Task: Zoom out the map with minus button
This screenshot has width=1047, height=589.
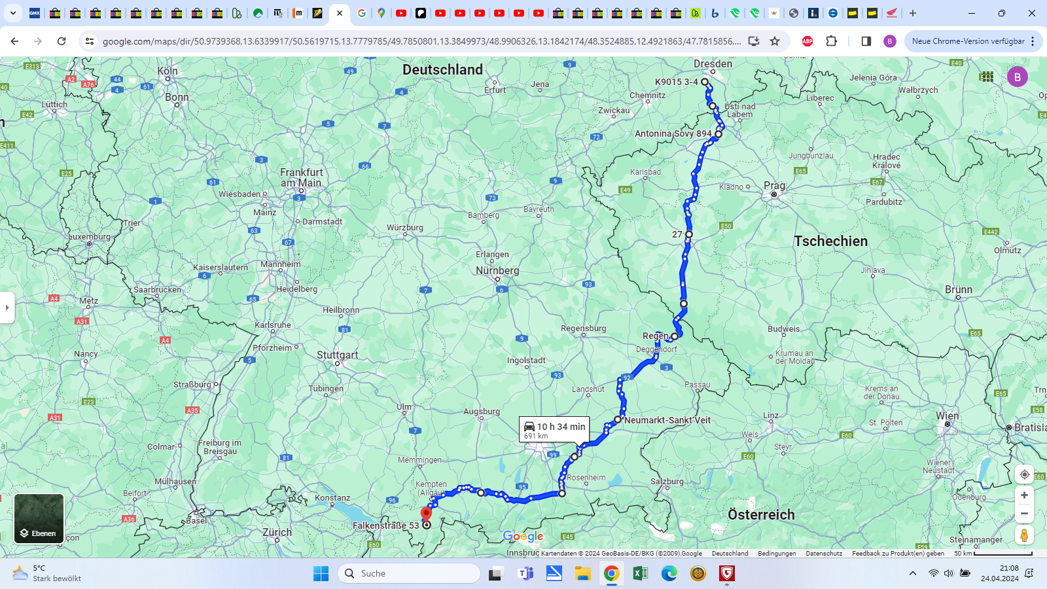Action: pos(1024,514)
